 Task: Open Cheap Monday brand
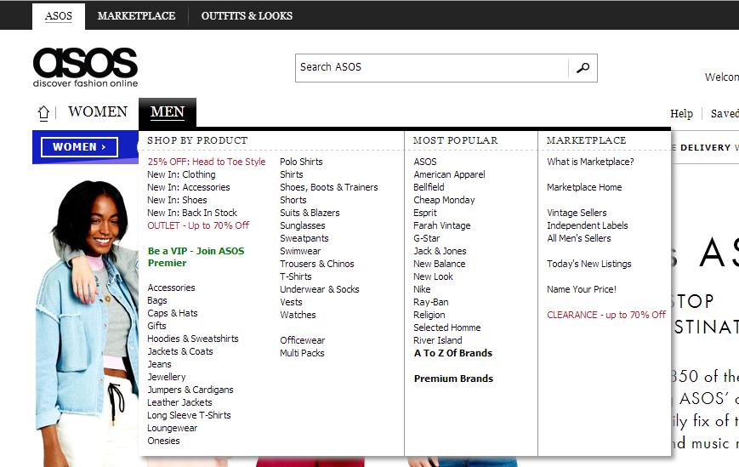(x=444, y=200)
